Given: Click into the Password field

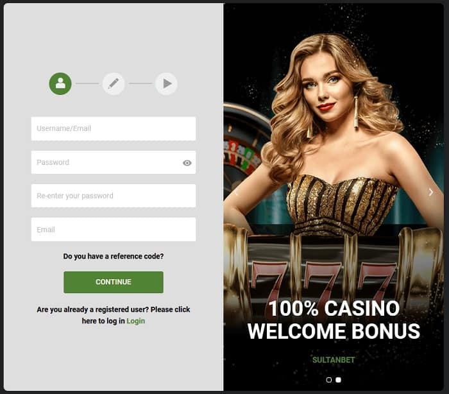Looking at the screenshot, I should point(114,162).
